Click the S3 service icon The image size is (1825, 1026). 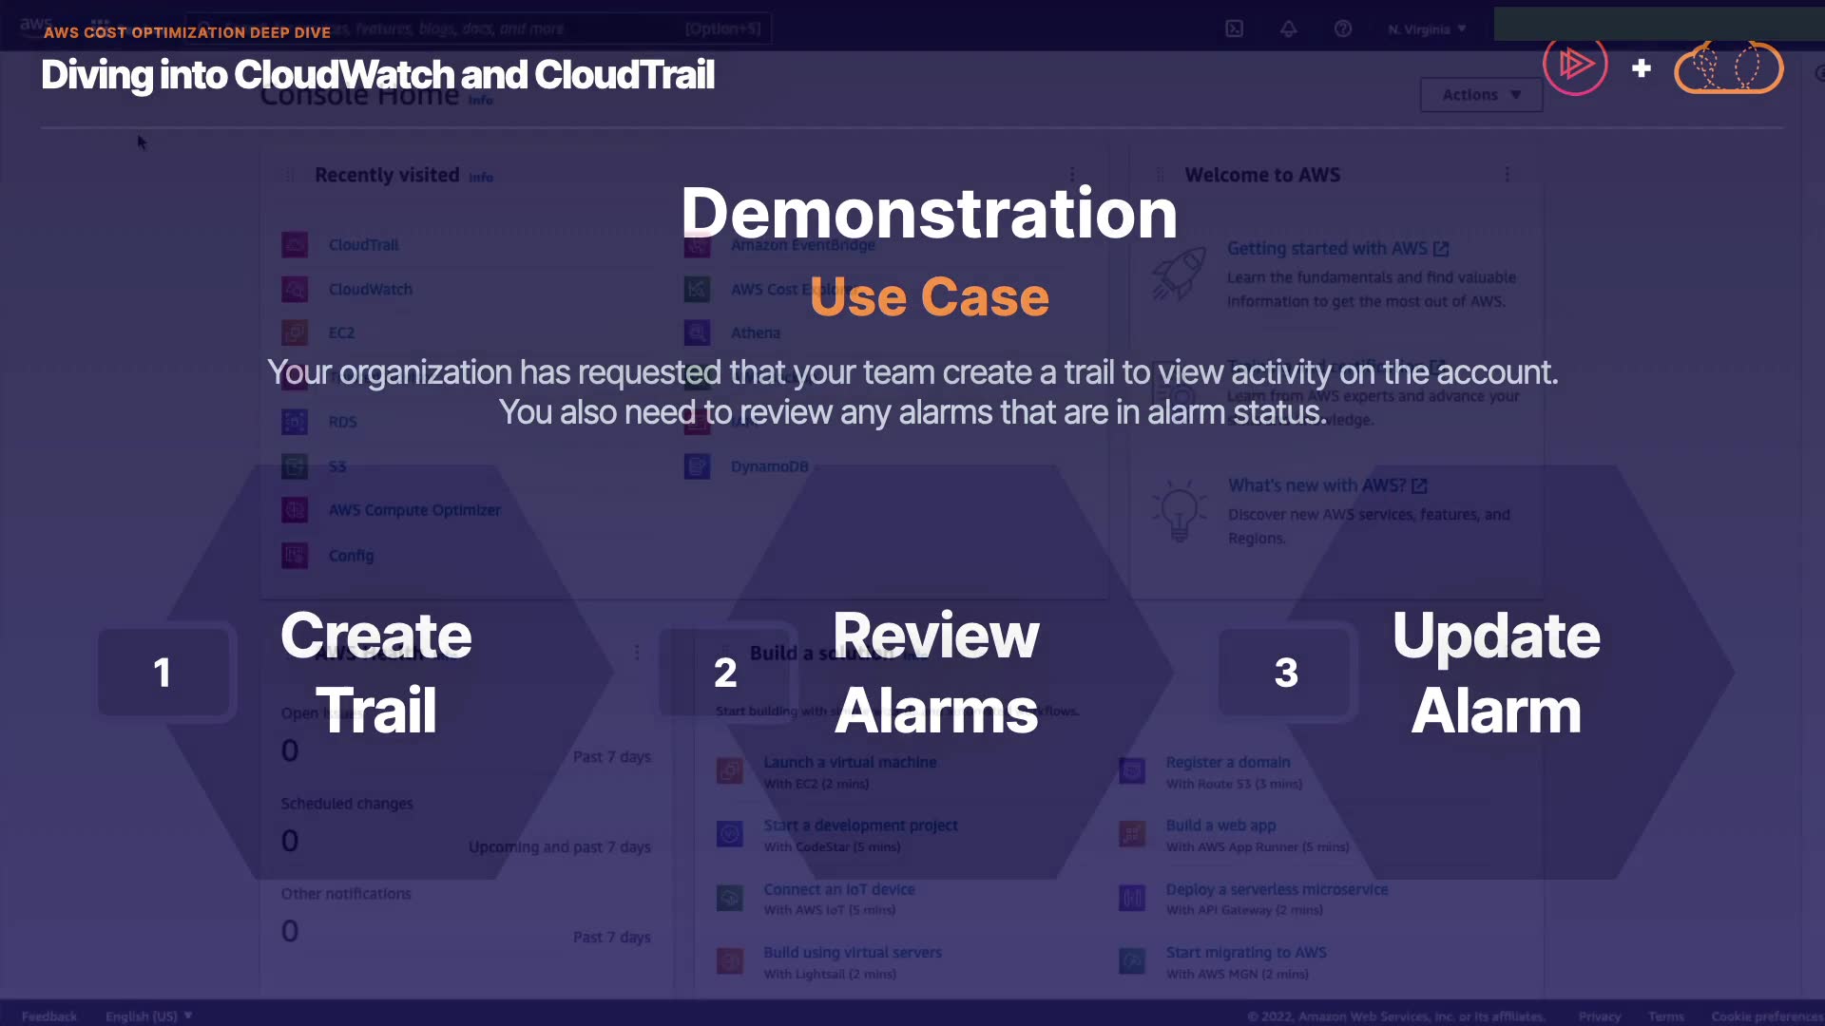coord(295,466)
